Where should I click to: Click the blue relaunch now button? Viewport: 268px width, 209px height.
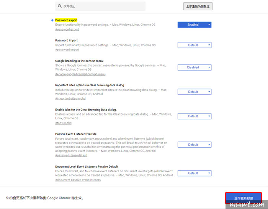pyautogui.click(x=243, y=198)
